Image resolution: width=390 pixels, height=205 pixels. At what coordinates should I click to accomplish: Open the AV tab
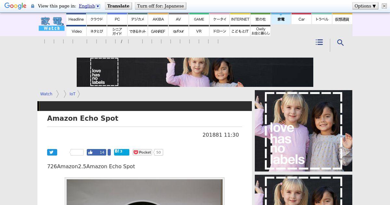178,19
